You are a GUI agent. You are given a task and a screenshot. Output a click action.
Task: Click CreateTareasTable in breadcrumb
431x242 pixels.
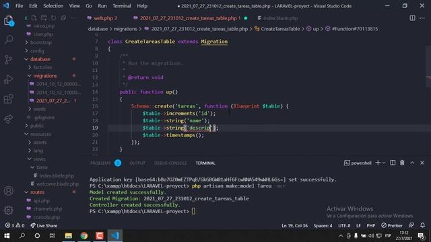pos(280,29)
